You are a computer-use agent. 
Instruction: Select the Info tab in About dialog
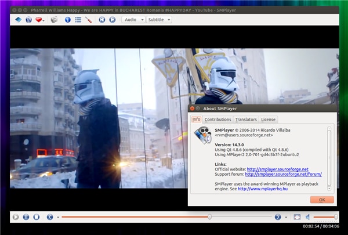pos(196,120)
